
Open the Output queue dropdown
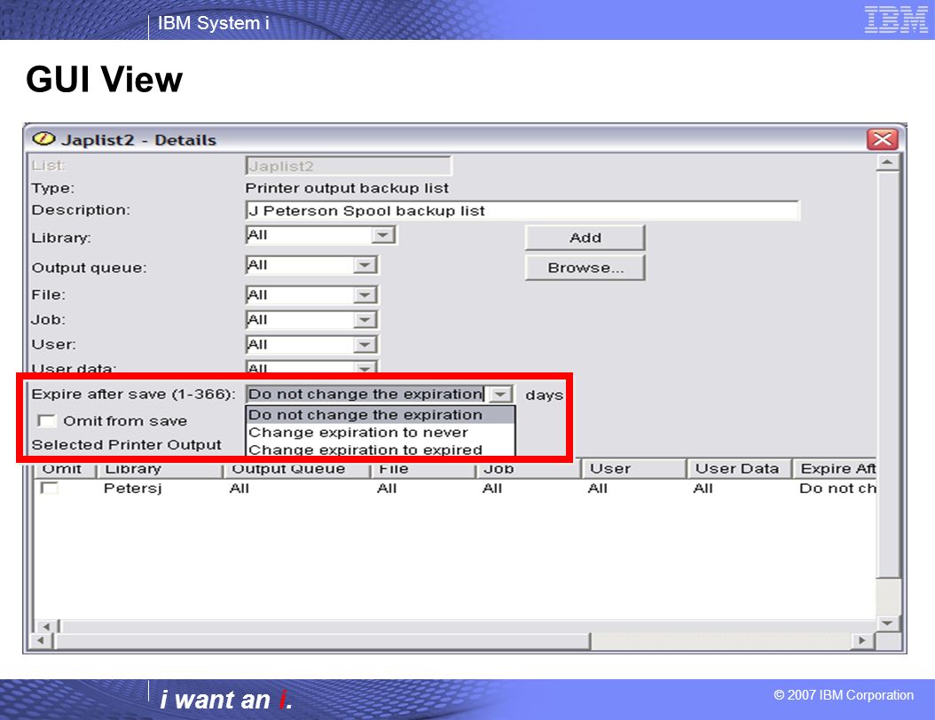365,264
